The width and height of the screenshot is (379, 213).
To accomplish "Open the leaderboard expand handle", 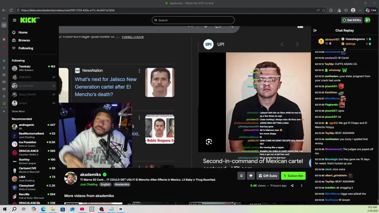I will pos(344,49).
